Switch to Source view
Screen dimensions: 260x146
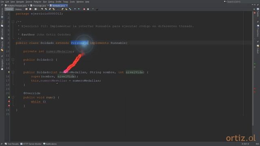9,9
